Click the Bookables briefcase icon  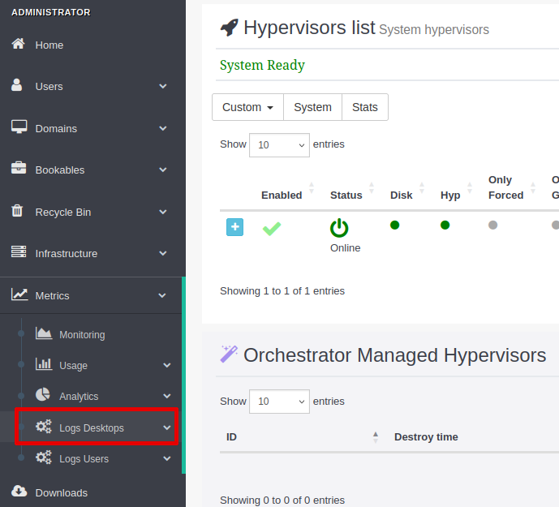click(x=19, y=170)
